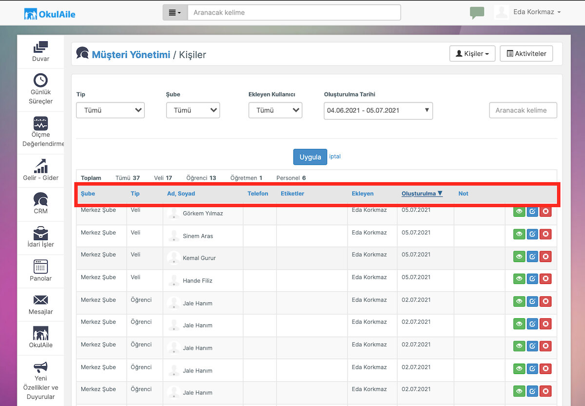Click the green chat bubble icon
The image size is (585, 406).
(x=477, y=13)
